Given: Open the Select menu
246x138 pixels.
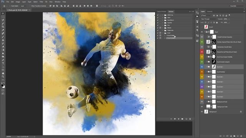Looking at the screenshot, I should (35, 2).
